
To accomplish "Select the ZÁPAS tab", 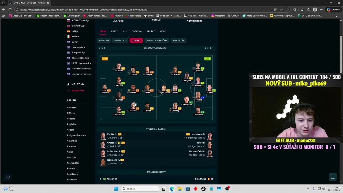I will 103,31.
